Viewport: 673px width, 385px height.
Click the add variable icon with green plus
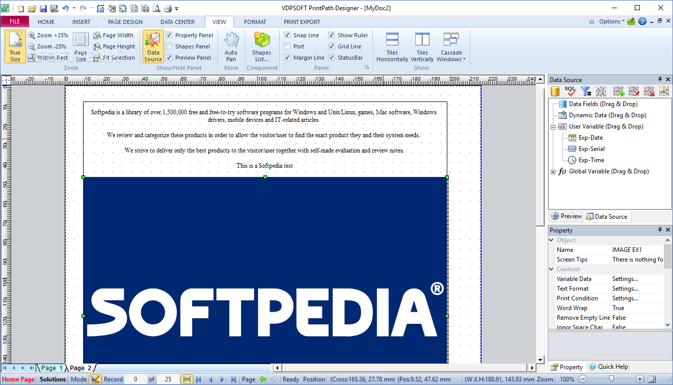point(619,91)
